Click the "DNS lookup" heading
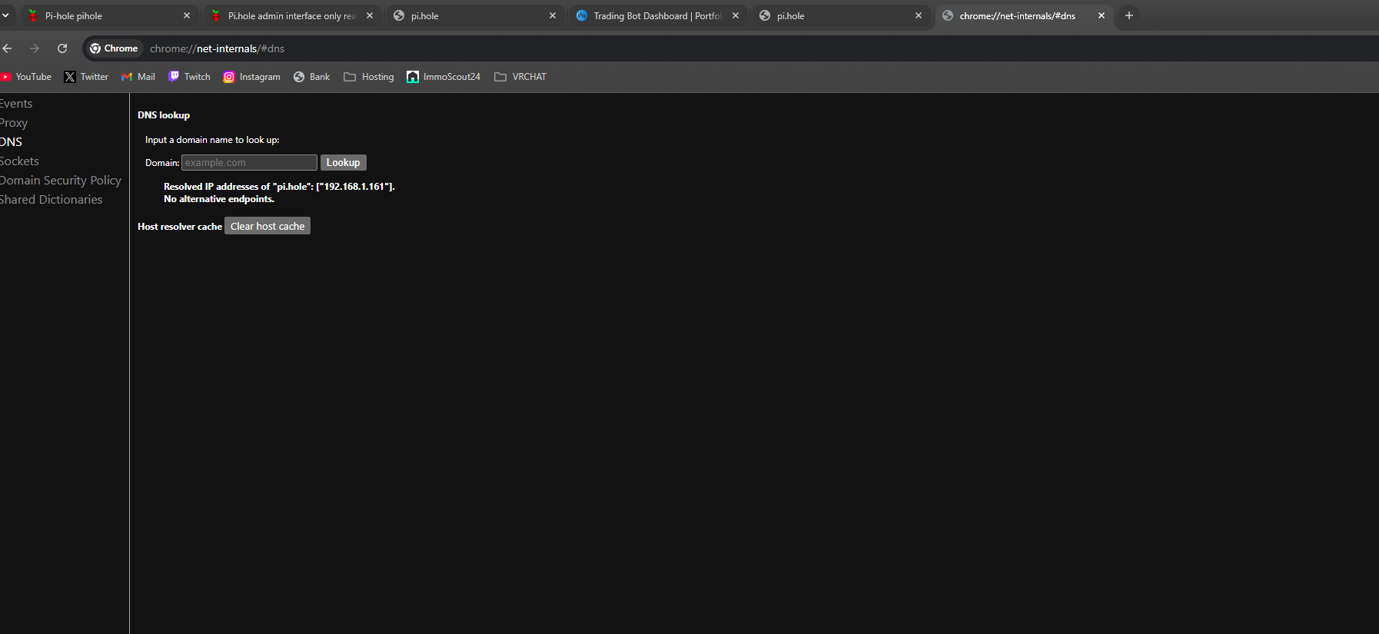The height and width of the screenshot is (634, 1379). (x=164, y=115)
